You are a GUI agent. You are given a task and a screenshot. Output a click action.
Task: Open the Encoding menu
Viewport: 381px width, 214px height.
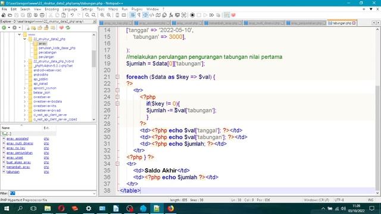click(52, 10)
